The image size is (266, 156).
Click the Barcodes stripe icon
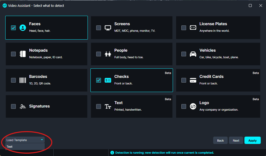pyautogui.click(x=23, y=80)
